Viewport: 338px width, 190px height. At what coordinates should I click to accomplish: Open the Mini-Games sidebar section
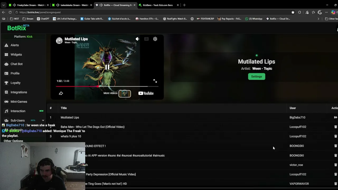pos(19,102)
